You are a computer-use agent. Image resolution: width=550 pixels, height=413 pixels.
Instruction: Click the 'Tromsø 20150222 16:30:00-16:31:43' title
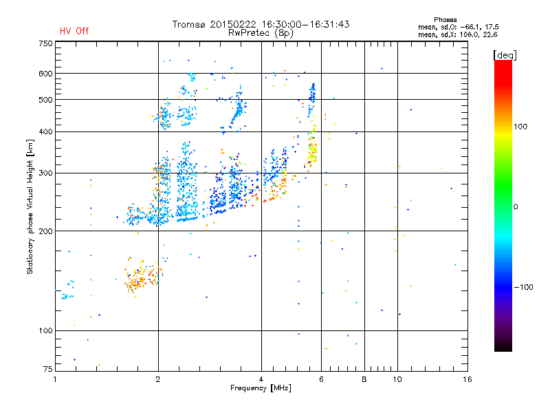[x=261, y=24]
